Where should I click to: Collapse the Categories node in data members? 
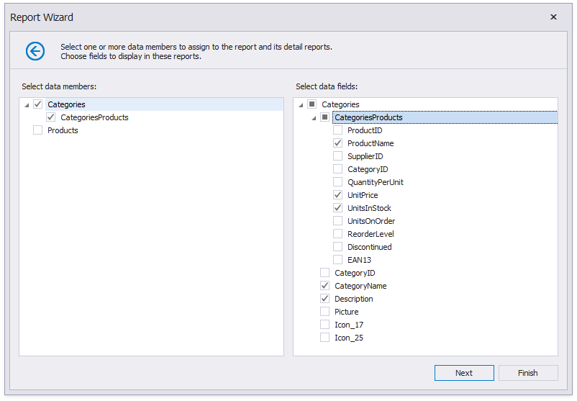pos(27,105)
